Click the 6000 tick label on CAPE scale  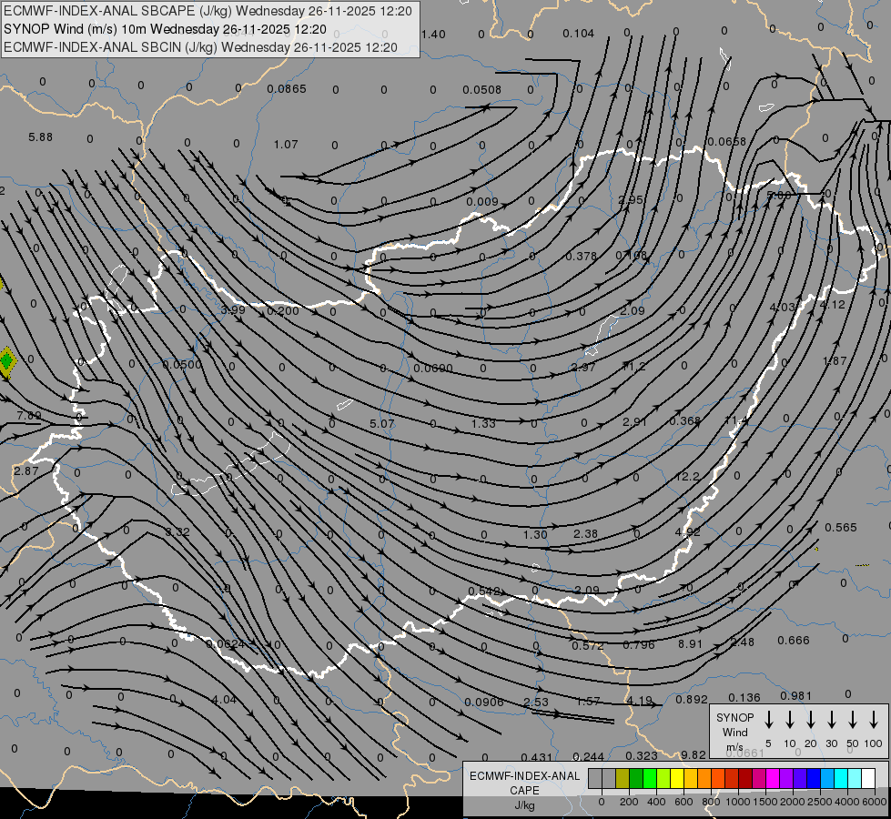pos(876,802)
